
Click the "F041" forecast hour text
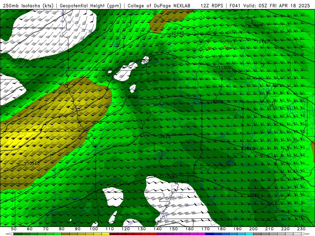(x=235, y=6)
